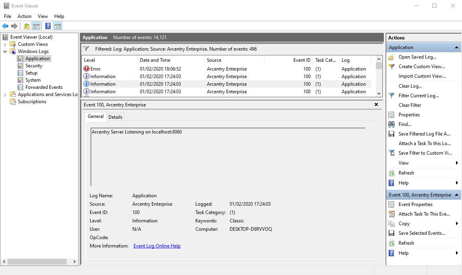Click the Event Properties icon
This screenshot has width=462, height=275.
coord(391,204)
